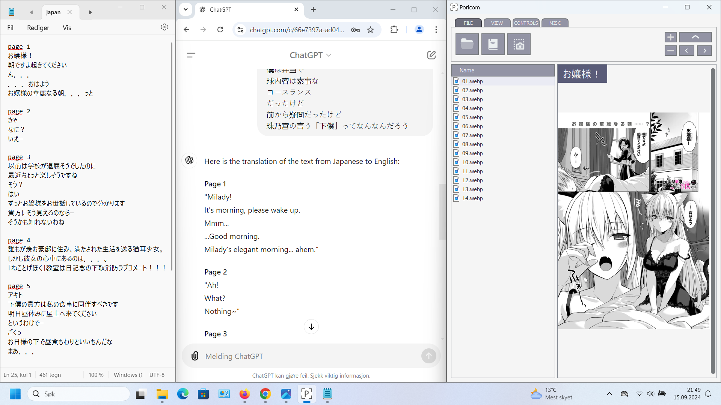This screenshot has height=405, width=721.
Task: Click the chatgpt.com URL address bar
Action: [297, 30]
